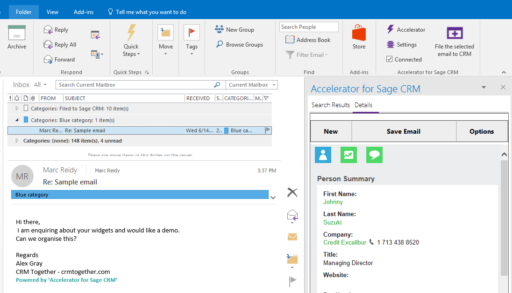Launch the Accelerator lightning button
The width and height of the screenshot is (512, 293).
(406, 30)
